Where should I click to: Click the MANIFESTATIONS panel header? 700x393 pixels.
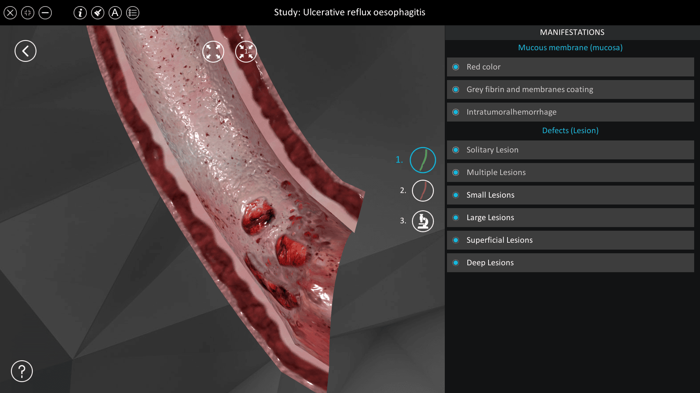pyautogui.click(x=572, y=32)
